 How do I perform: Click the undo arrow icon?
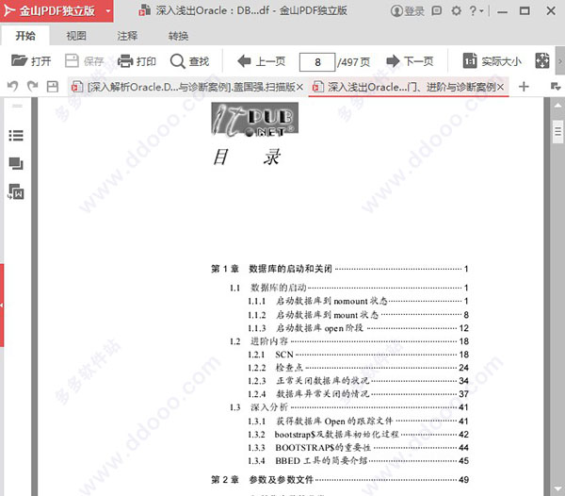click(12, 86)
